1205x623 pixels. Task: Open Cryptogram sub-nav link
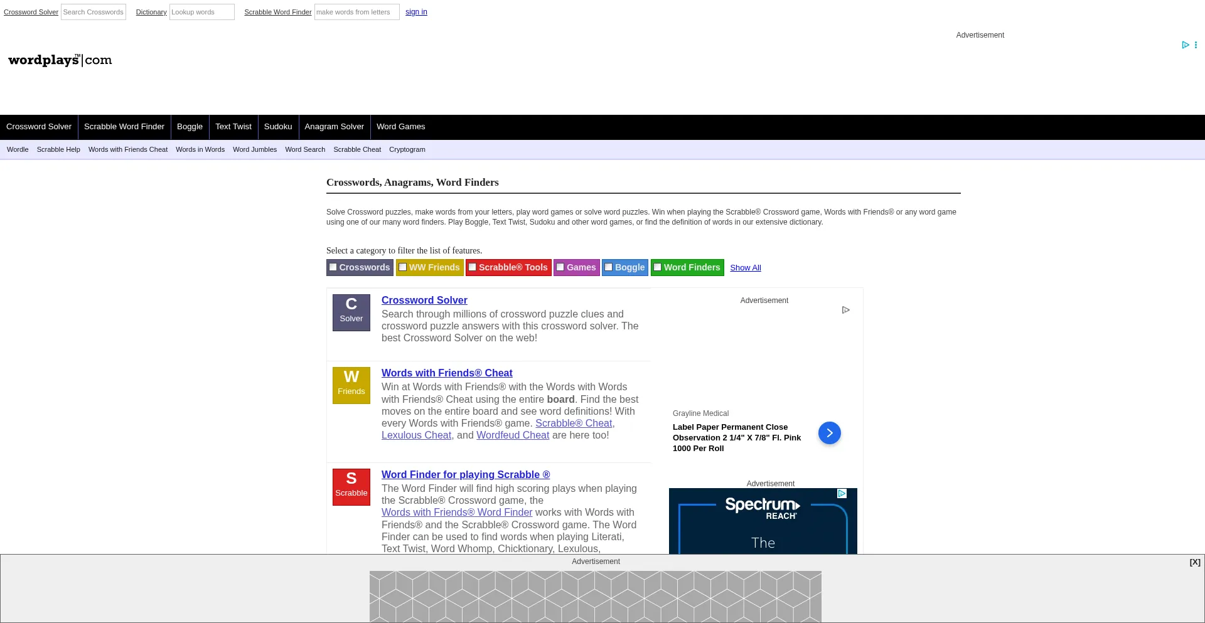(x=407, y=149)
